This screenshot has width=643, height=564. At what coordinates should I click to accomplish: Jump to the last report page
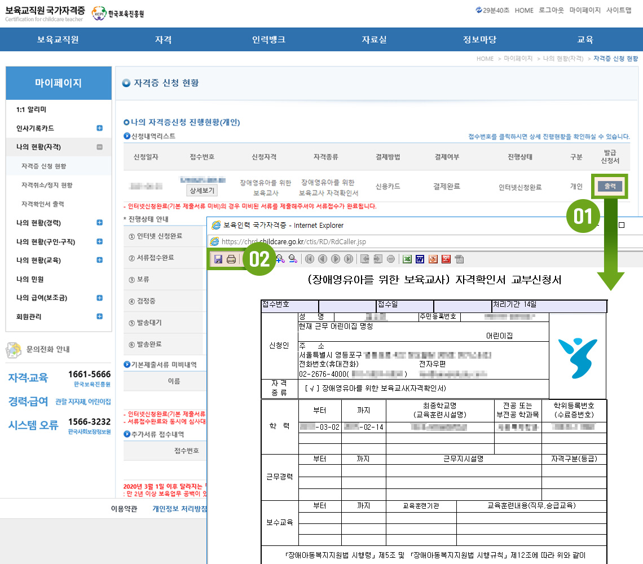click(x=349, y=259)
